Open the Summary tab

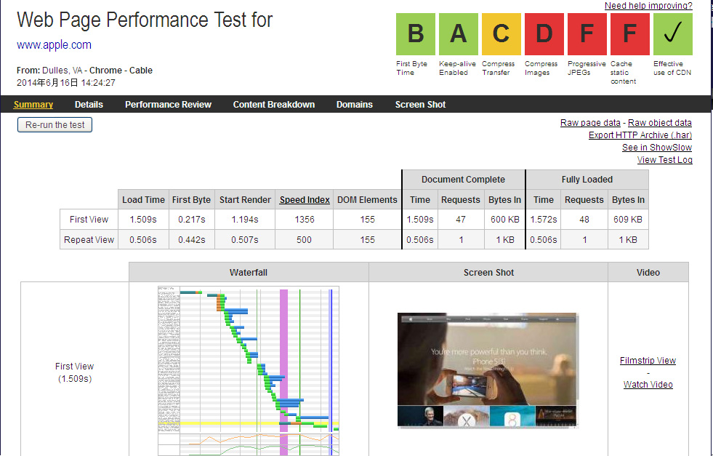[33, 104]
